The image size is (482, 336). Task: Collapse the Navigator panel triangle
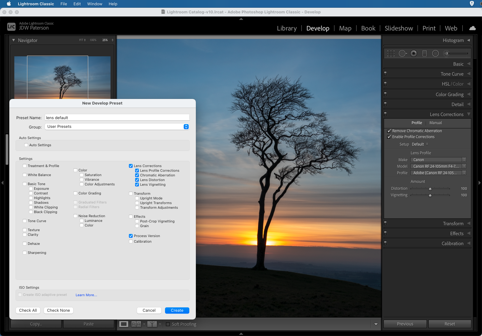13,40
